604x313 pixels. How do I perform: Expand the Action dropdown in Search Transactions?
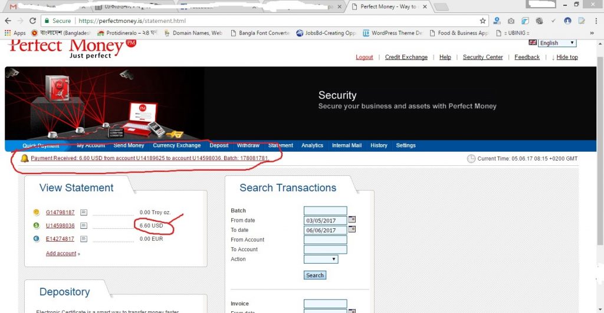tap(321, 259)
